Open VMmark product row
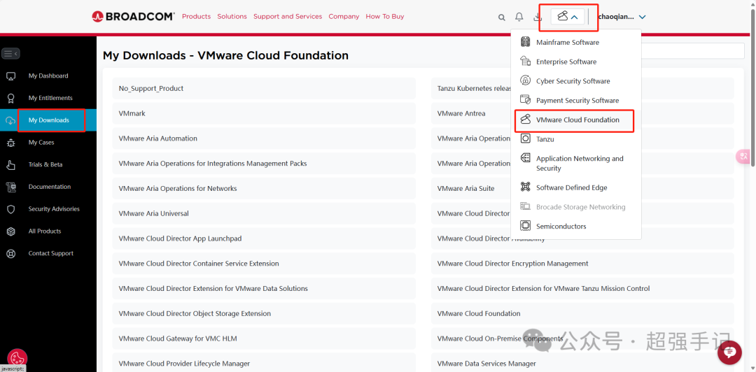This screenshot has height=372, width=756. coord(264,113)
